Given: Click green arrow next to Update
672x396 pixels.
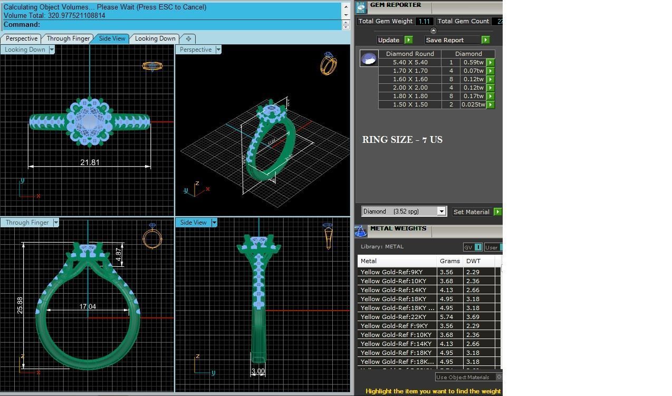Looking at the screenshot, I should coord(408,40).
